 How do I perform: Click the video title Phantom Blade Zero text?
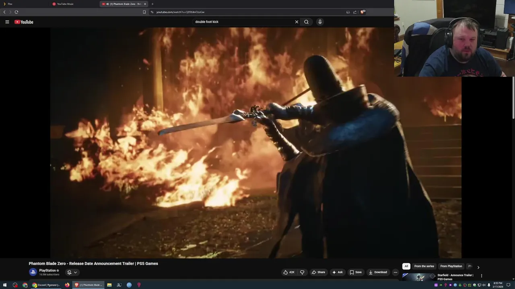click(93, 264)
